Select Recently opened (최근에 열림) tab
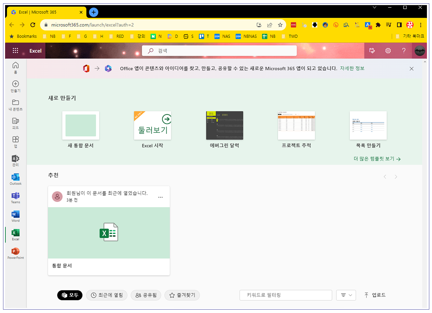 107,295
